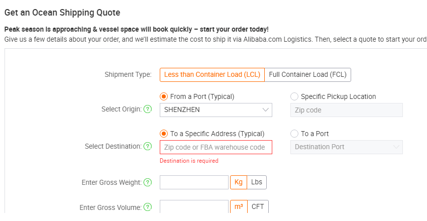This screenshot has height=221, width=427.
Task: Click help icon beside Select Destination
Action: (x=148, y=147)
